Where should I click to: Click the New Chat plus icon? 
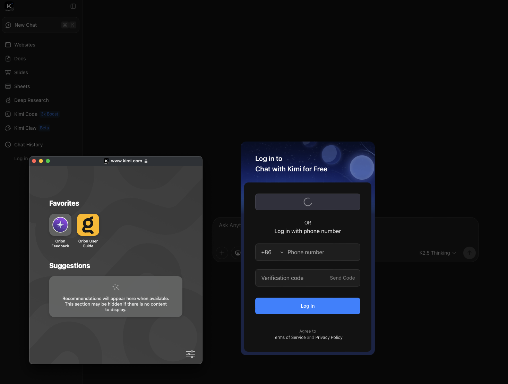click(8, 25)
